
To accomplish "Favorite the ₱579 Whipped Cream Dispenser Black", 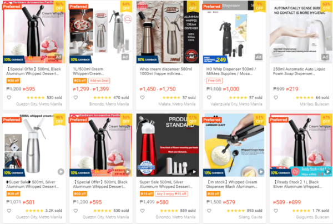I will pyautogui.click(x=209, y=211).
